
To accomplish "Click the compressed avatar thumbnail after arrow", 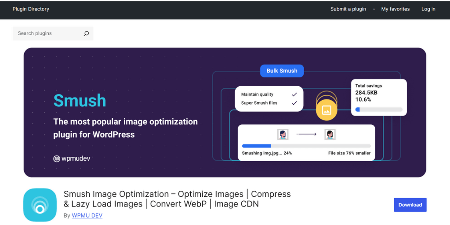I will tap(330, 134).
